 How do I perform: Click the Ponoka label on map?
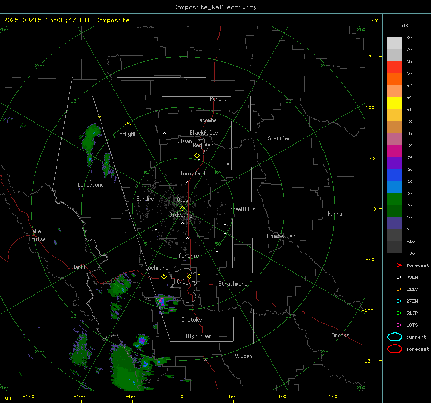coord(218,99)
